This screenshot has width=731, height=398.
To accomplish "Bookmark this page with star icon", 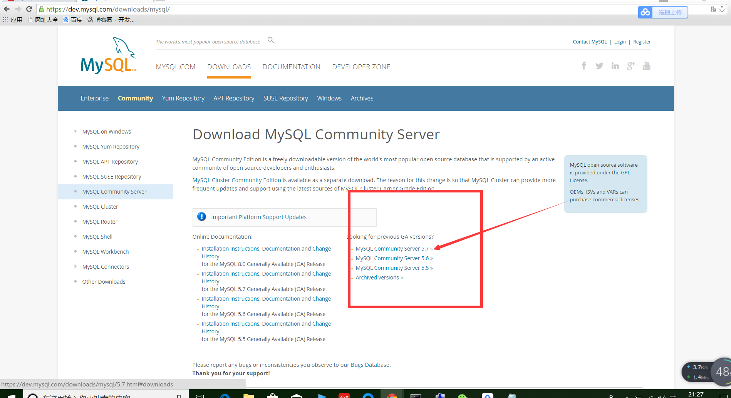I will tap(722, 9).
